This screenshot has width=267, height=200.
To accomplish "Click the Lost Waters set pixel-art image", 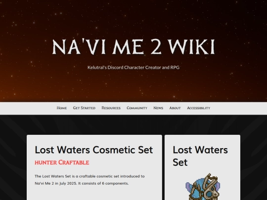I will (203, 187).
